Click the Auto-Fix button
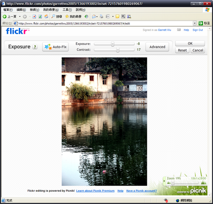 pyautogui.click(x=56, y=47)
